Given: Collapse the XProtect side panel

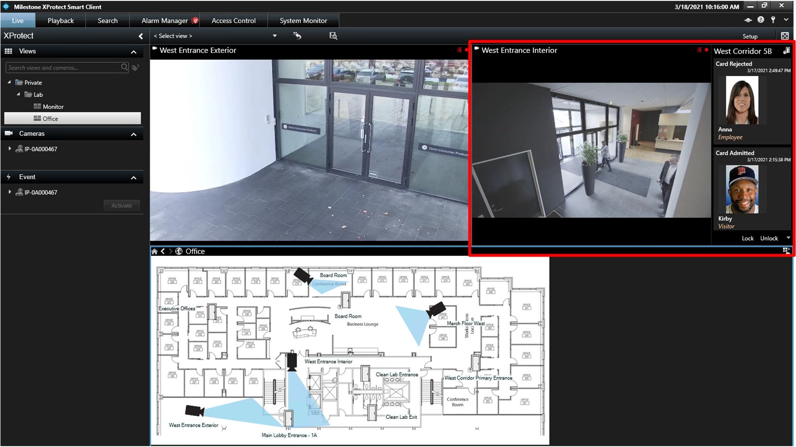Looking at the screenshot, I should pyautogui.click(x=141, y=36).
